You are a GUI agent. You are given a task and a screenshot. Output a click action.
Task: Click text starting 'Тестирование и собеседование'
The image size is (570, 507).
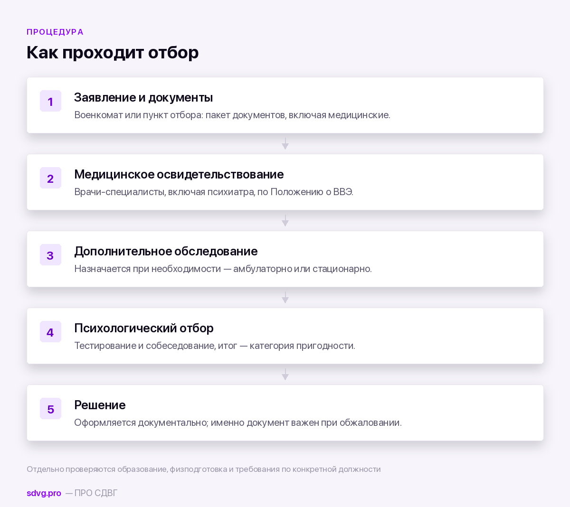pyautogui.click(x=215, y=346)
